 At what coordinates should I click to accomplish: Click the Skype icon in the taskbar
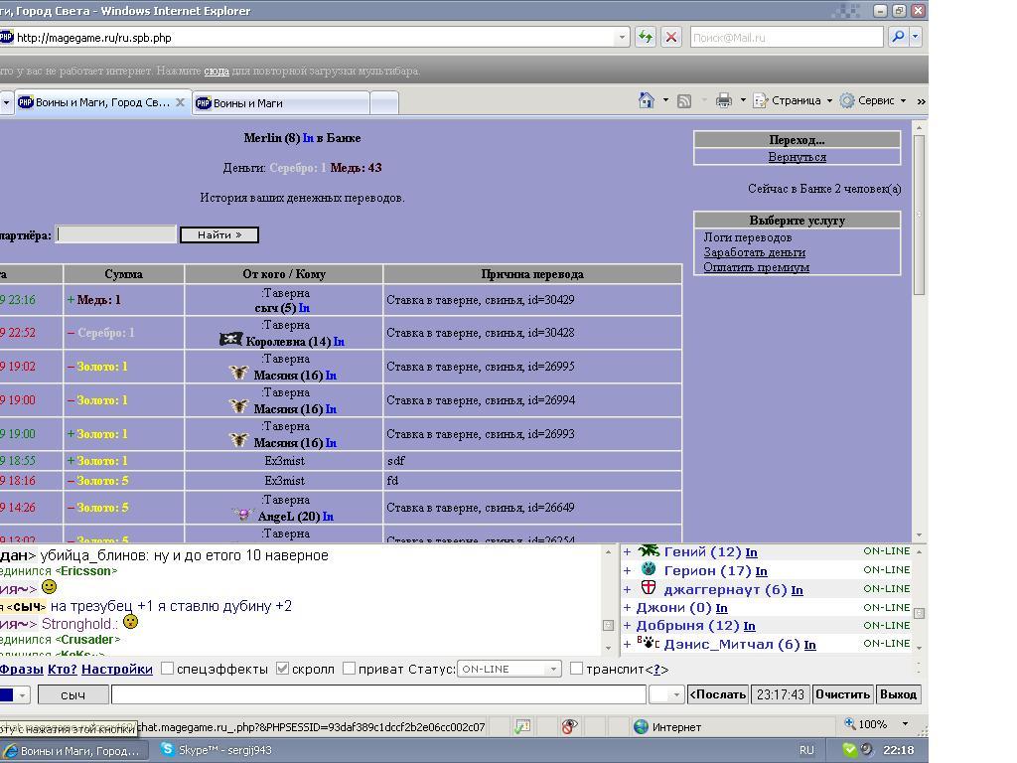[167, 749]
